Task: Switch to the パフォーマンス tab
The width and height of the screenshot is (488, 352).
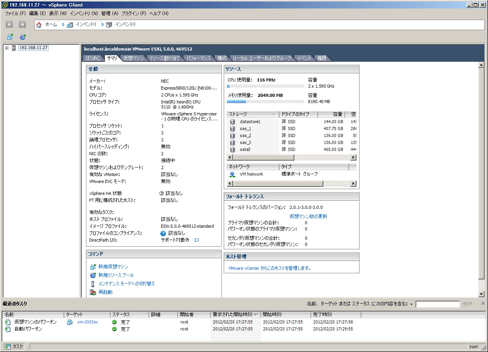Action: 199,58
